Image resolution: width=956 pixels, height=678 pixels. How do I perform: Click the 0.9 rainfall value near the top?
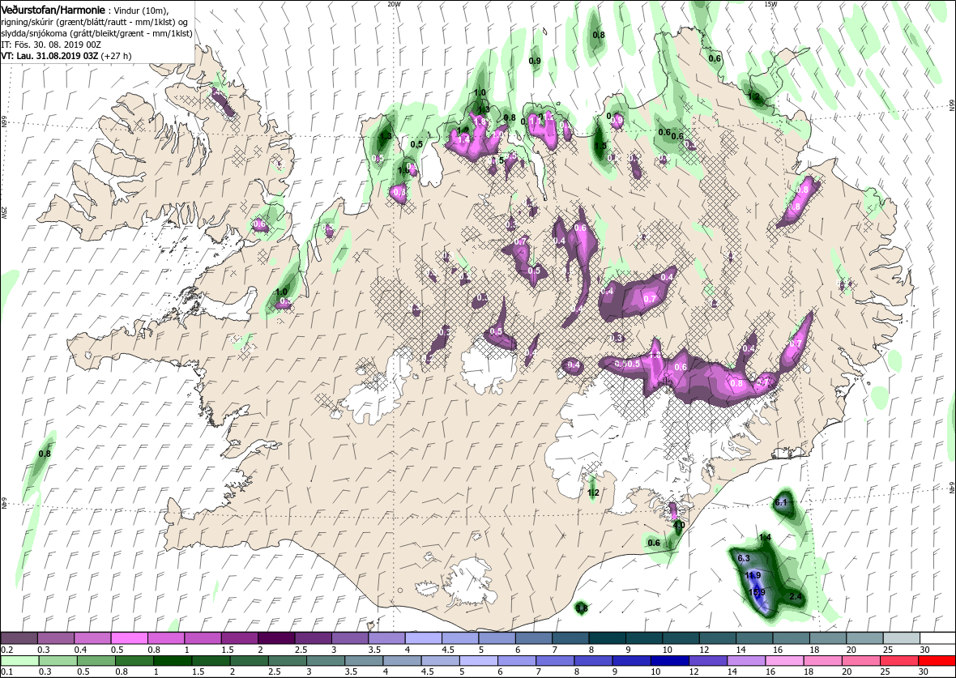535,61
